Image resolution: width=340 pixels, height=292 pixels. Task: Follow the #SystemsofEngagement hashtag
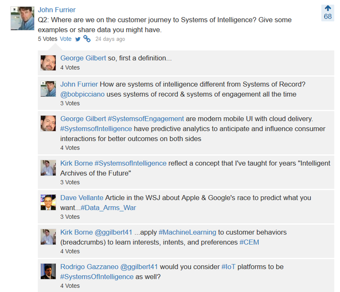click(x=146, y=119)
